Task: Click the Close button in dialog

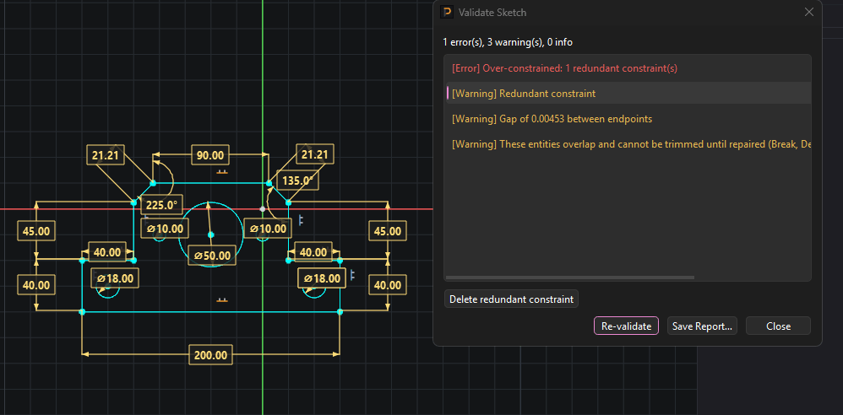Action: pos(778,326)
